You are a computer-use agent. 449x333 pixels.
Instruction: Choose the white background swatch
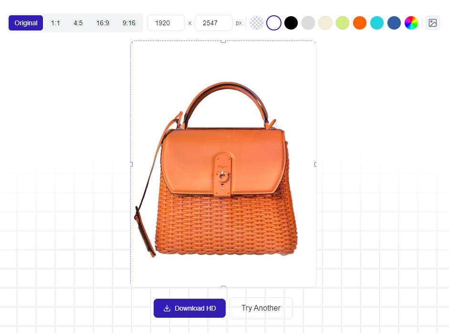pyautogui.click(x=274, y=23)
